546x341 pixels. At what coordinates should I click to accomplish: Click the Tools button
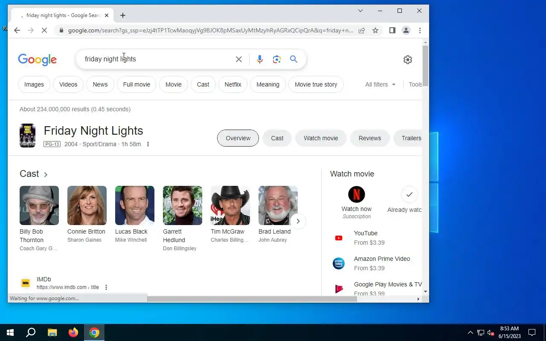[x=415, y=84]
